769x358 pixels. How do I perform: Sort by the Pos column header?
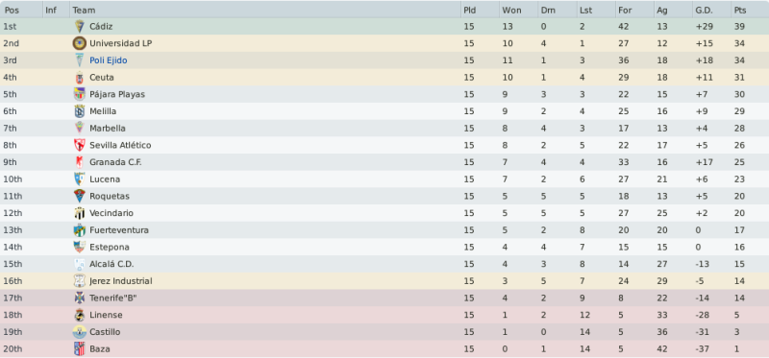click(x=21, y=10)
